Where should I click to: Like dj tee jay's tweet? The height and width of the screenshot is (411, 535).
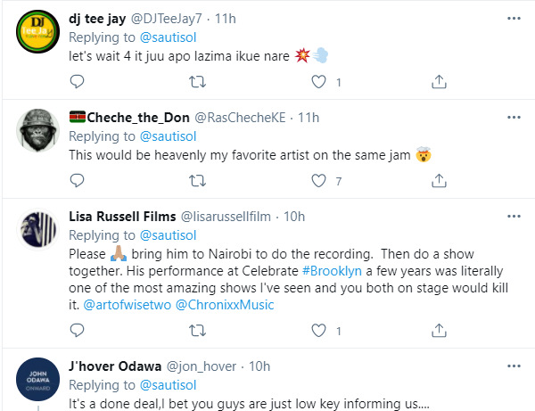tap(318, 82)
